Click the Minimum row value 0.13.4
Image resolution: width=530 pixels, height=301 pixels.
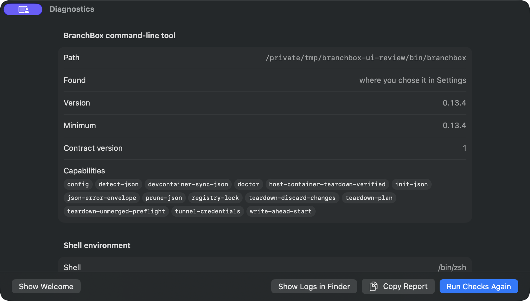coord(454,126)
